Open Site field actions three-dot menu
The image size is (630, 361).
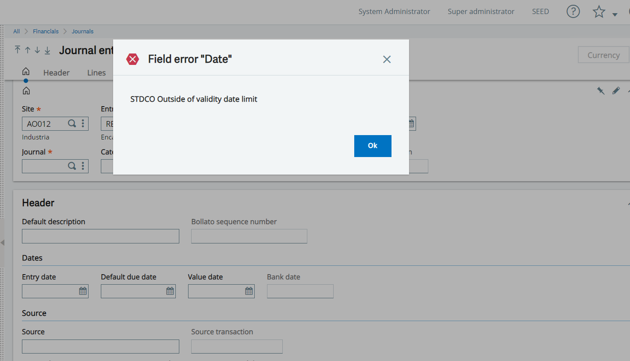83,124
